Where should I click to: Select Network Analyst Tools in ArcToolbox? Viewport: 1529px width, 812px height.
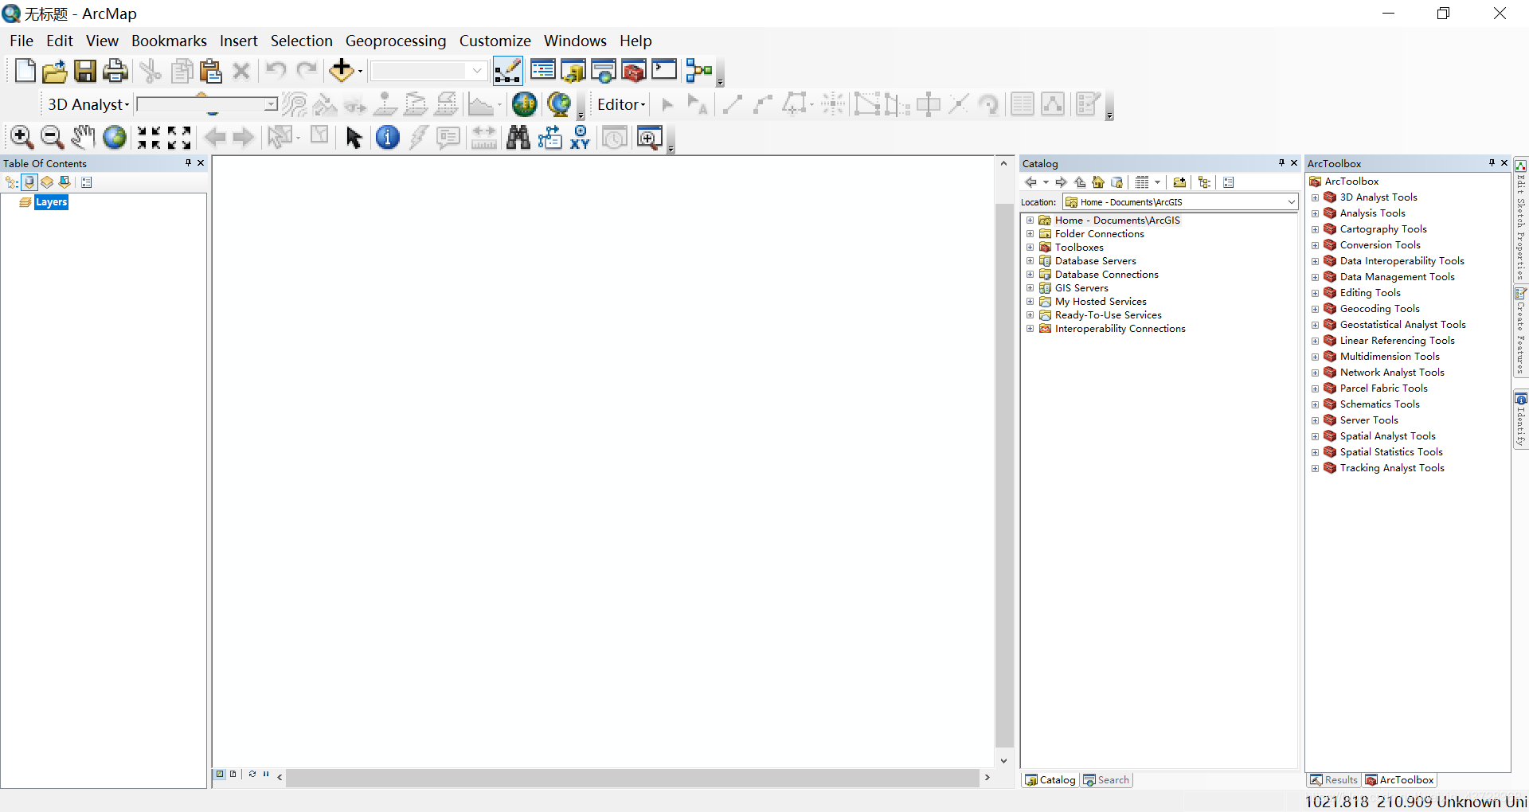pos(1391,373)
